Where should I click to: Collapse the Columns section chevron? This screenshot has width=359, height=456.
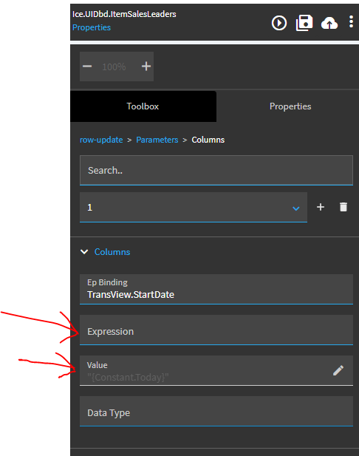[84, 252]
